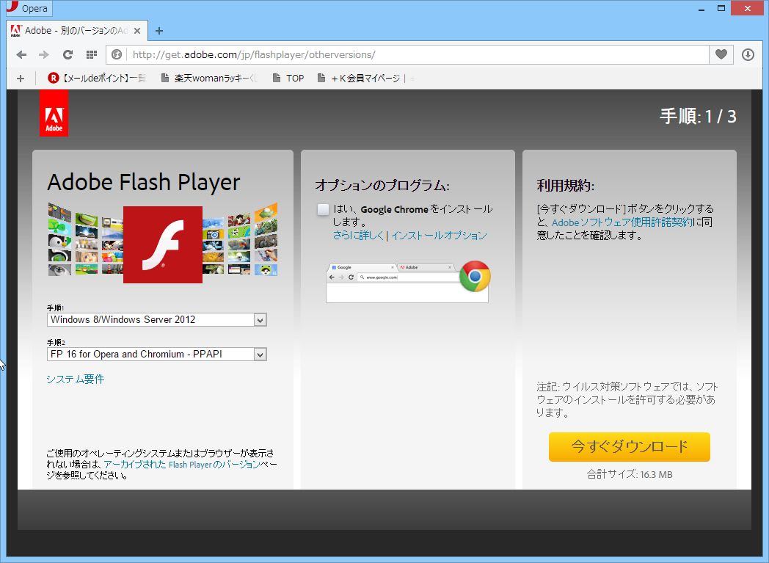The width and height of the screenshot is (769, 563).
Task: Maximize the Opera window
Action: (x=721, y=8)
